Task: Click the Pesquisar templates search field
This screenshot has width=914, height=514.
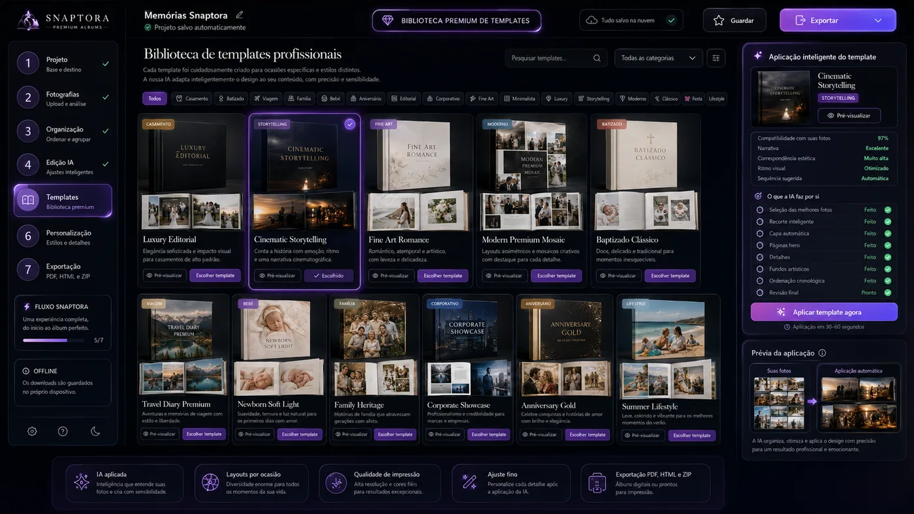Action: [x=556, y=58]
